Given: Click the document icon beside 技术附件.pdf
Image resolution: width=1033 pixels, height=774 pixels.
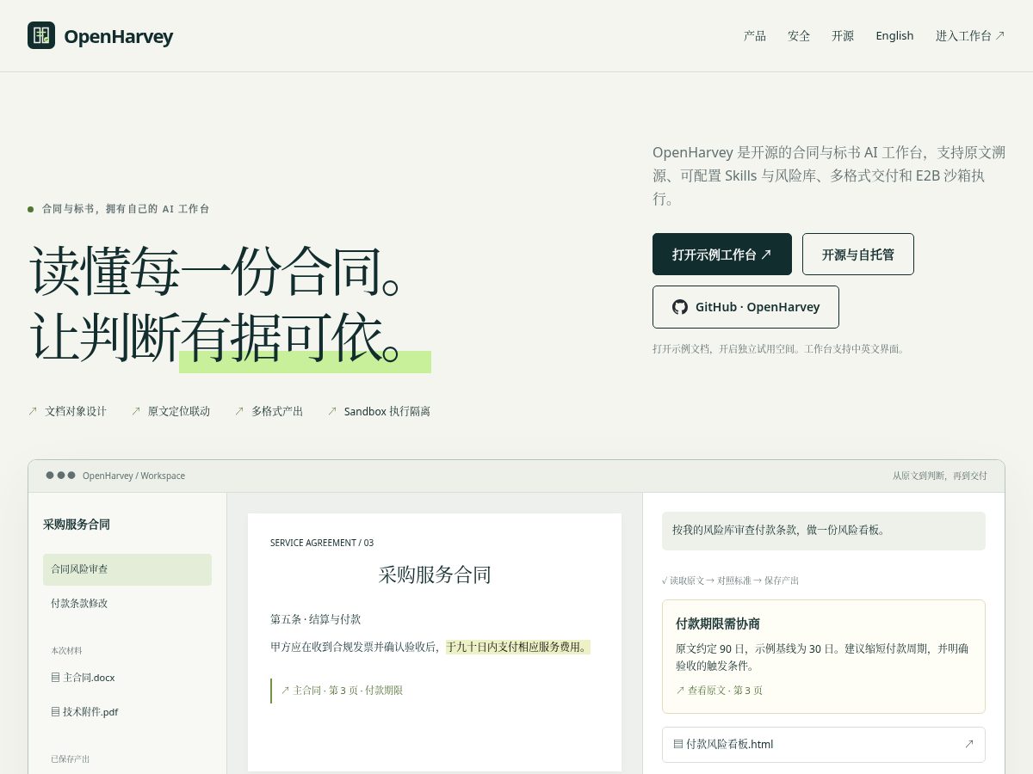Looking at the screenshot, I should (56, 712).
